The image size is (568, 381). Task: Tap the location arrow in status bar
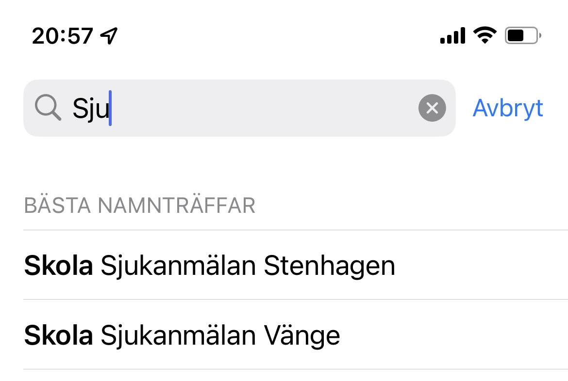click(109, 36)
